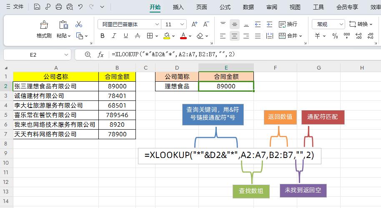381x208 pixels.
Task: Click inside the formula bar input
Action: point(246,55)
